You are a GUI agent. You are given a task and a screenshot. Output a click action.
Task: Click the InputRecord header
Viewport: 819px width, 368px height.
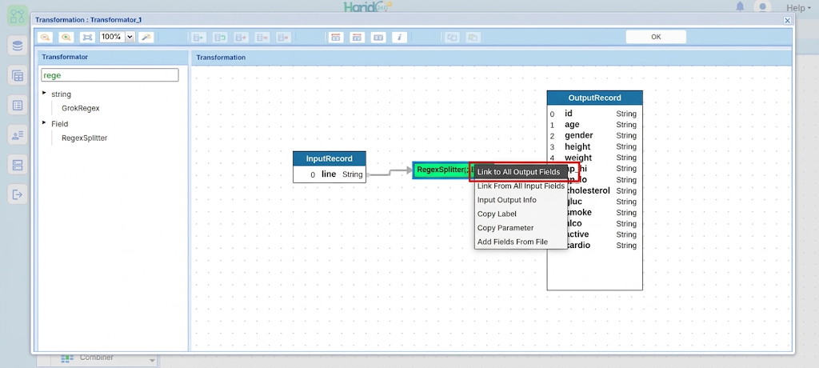pyautogui.click(x=329, y=158)
